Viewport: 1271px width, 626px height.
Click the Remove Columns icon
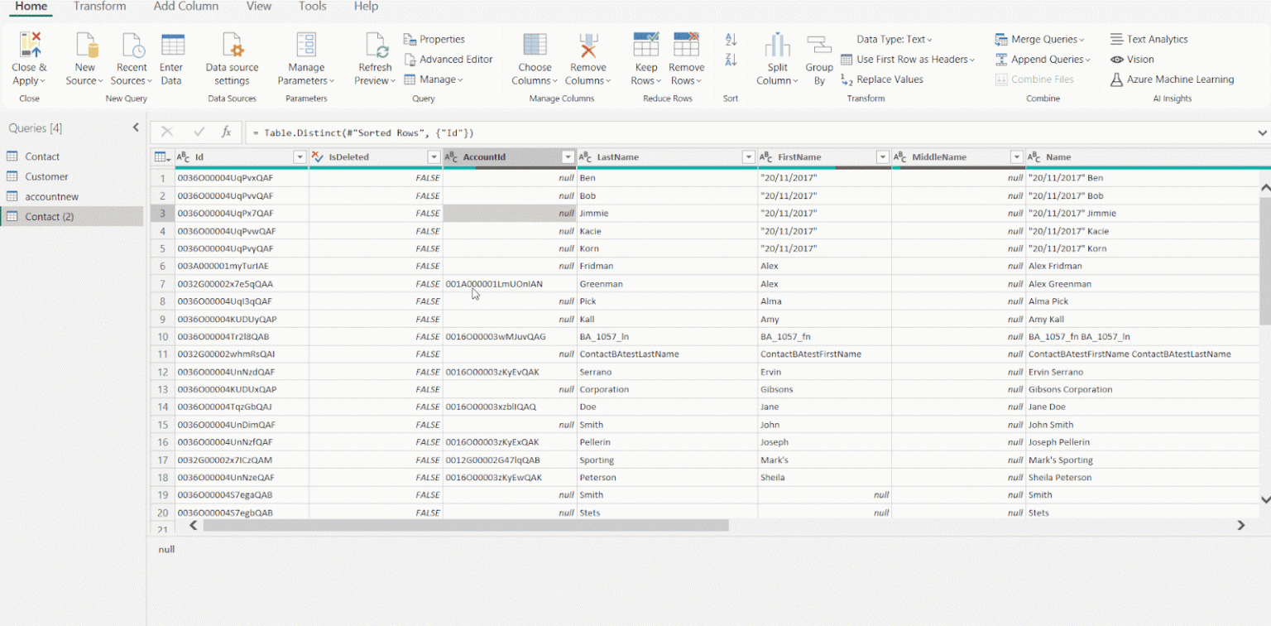click(588, 45)
